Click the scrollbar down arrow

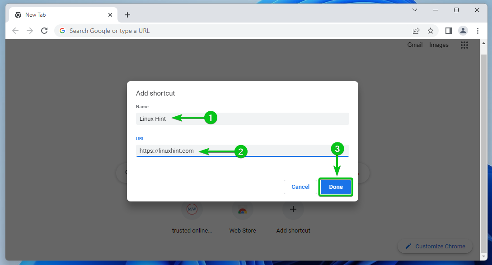(483, 256)
